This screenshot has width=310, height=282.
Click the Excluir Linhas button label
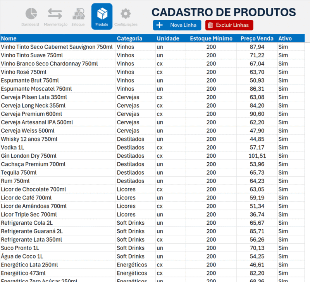[232, 25]
